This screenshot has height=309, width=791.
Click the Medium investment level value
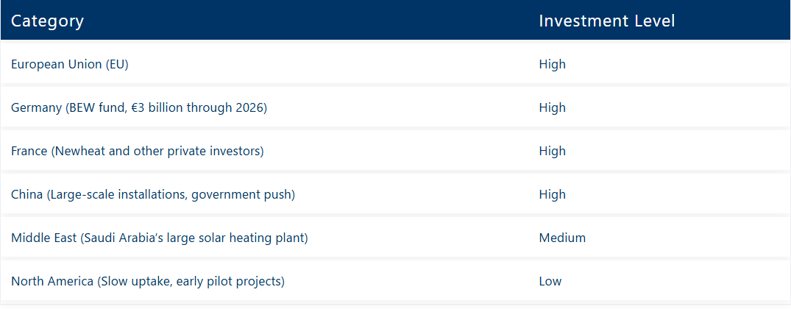click(x=562, y=238)
